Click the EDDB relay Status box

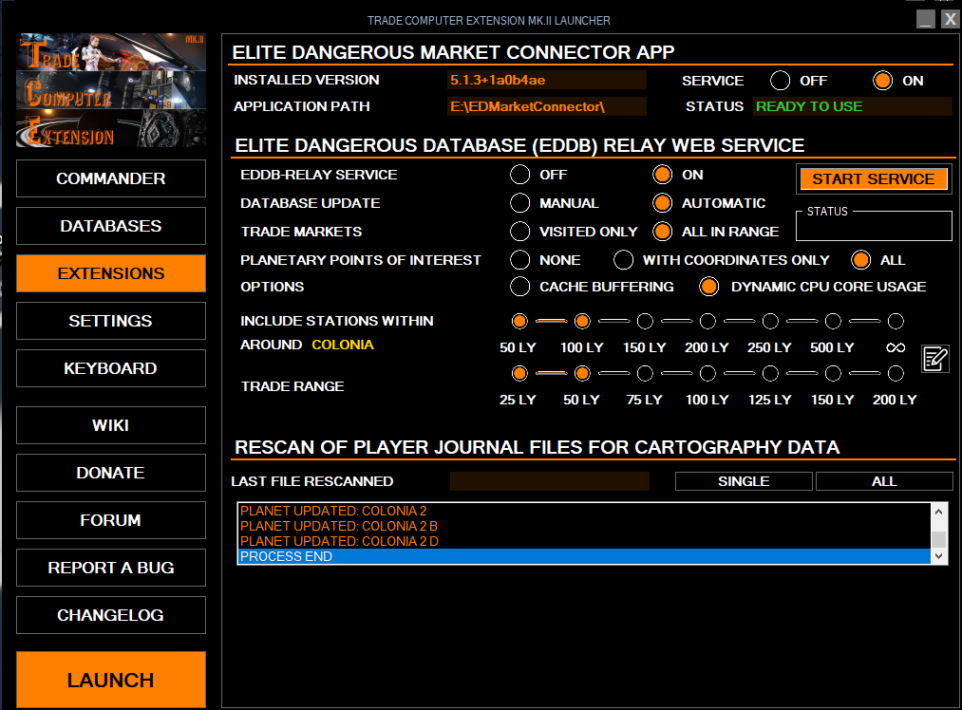[874, 226]
